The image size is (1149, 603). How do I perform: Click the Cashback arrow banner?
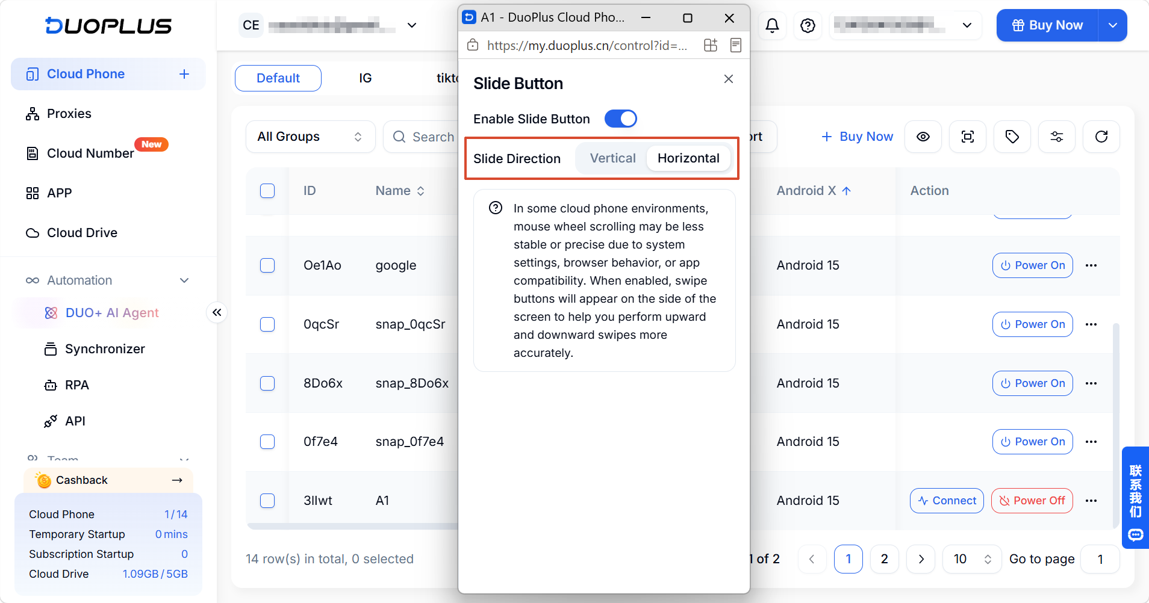(x=108, y=480)
